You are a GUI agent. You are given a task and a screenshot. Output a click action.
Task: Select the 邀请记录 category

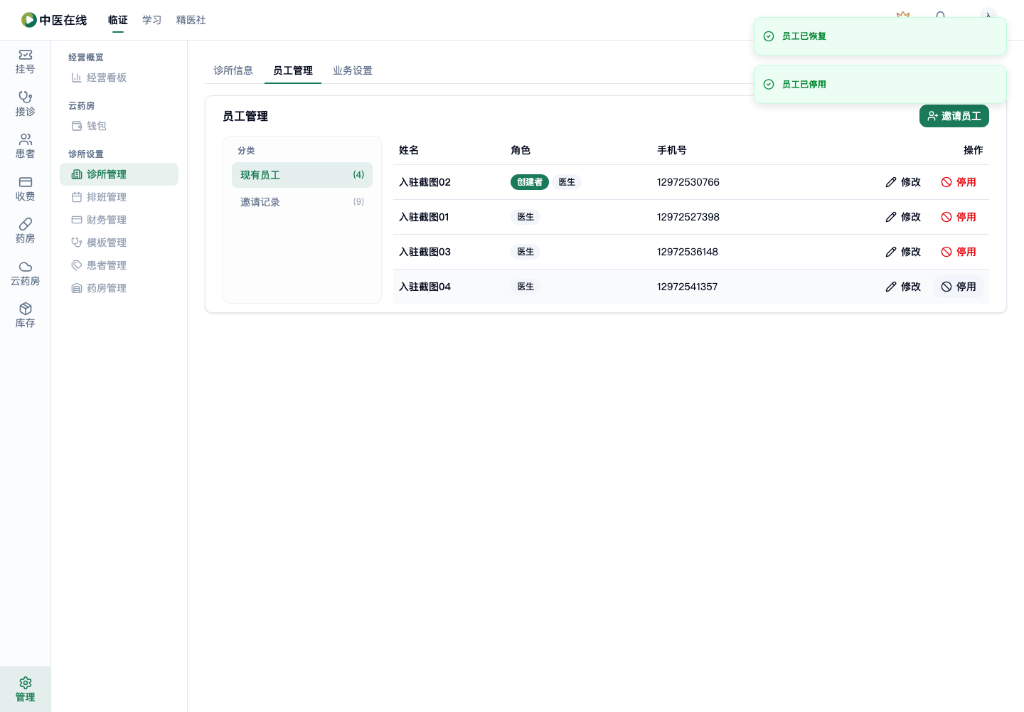pyautogui.click(x=302, y=202)
